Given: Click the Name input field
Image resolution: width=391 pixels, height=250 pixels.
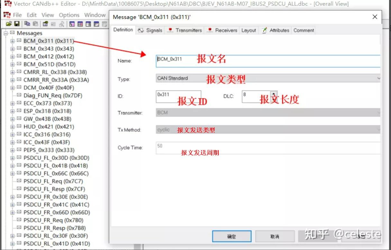Looking at the screenshot, I should click(x=268, y=61).
